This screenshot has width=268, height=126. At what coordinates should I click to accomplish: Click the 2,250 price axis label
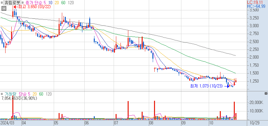(254, 50)
